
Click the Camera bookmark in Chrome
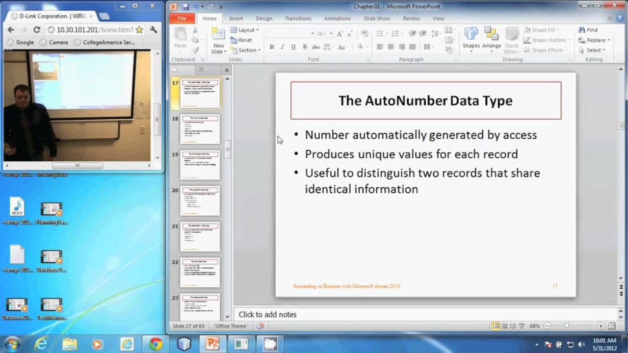(x=53, y=42)
